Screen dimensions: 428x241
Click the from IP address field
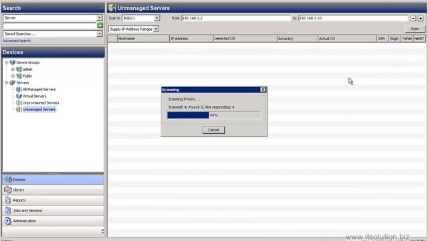236,18
